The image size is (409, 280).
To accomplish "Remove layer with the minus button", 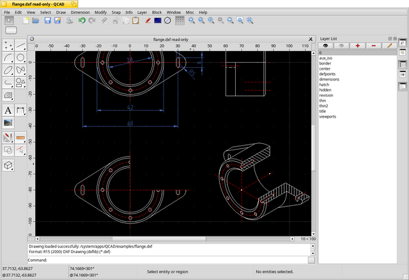I will pos(373,45).
